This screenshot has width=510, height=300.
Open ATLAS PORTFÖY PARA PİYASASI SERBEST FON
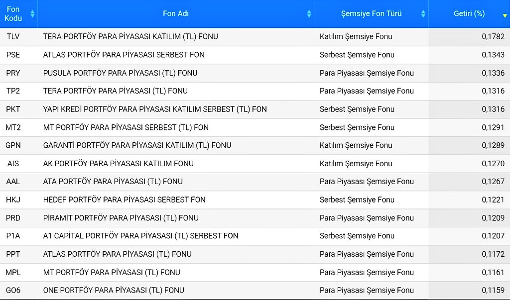pyautogui.click(x=124, y=55)
